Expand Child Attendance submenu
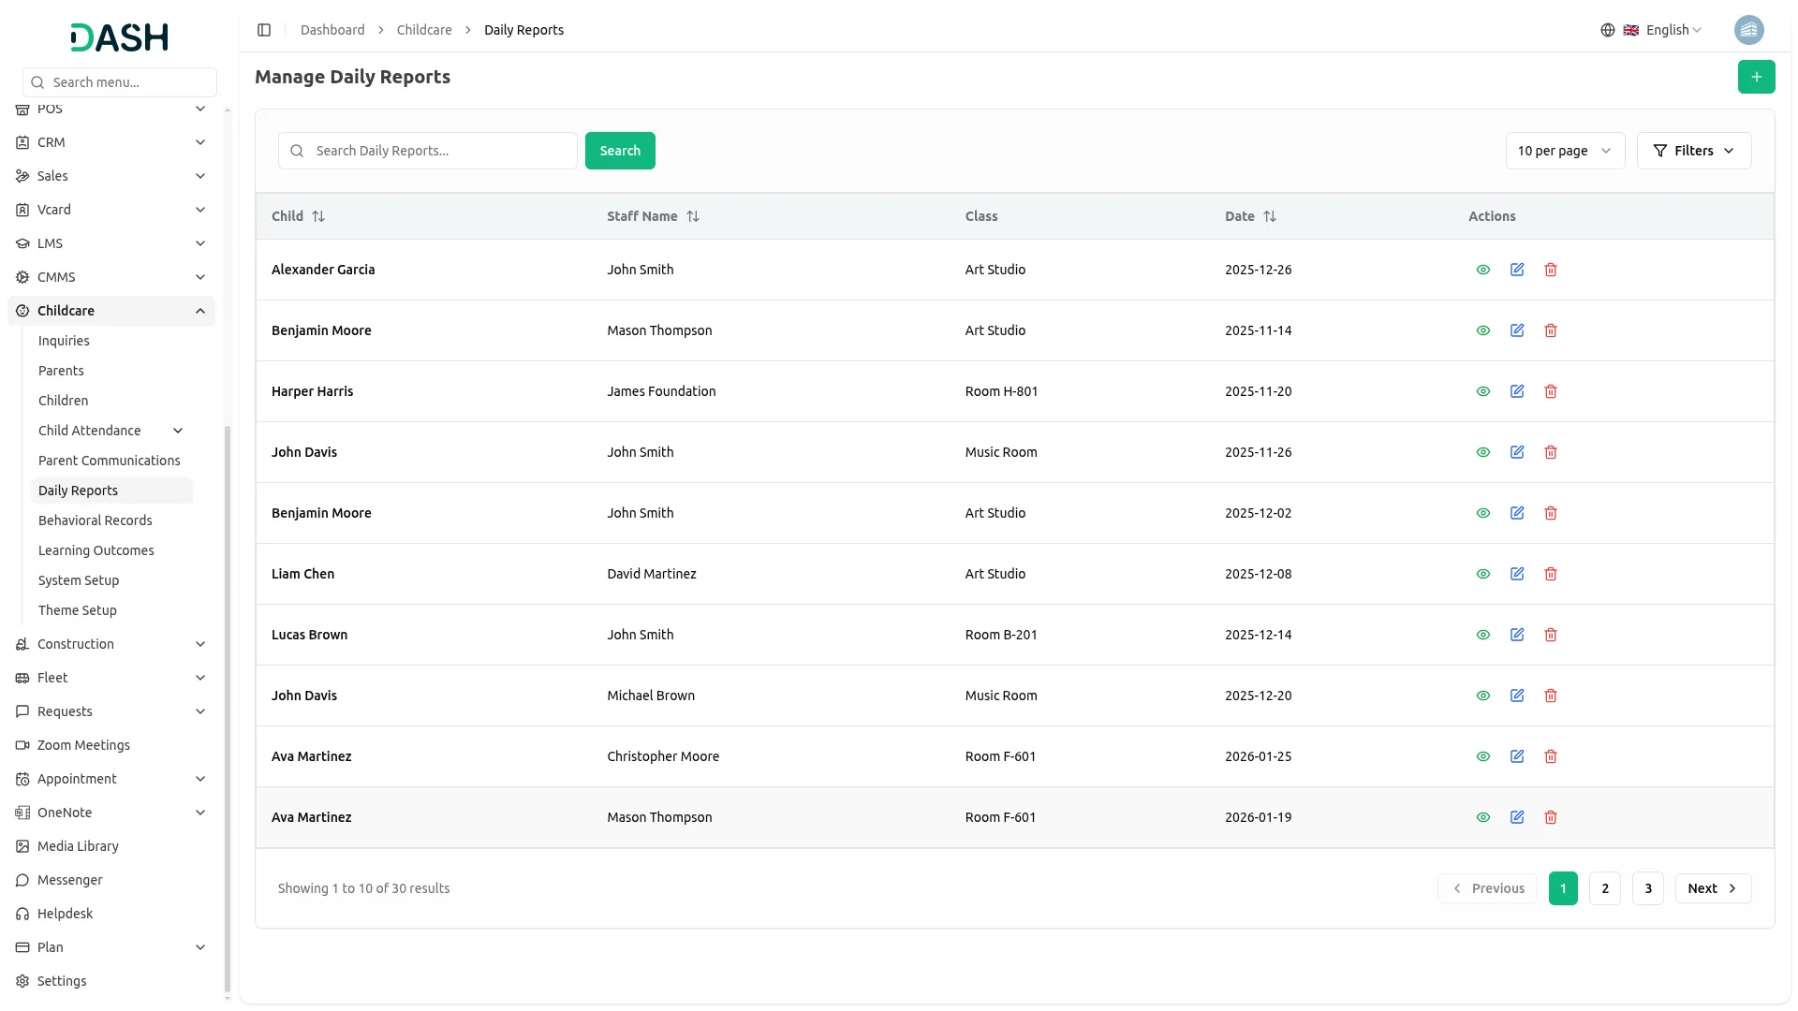This screenshot has width=1798, height=1011. 178,431
